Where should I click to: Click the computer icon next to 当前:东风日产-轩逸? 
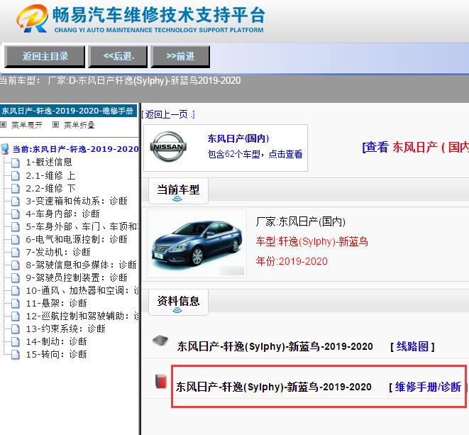4,149
